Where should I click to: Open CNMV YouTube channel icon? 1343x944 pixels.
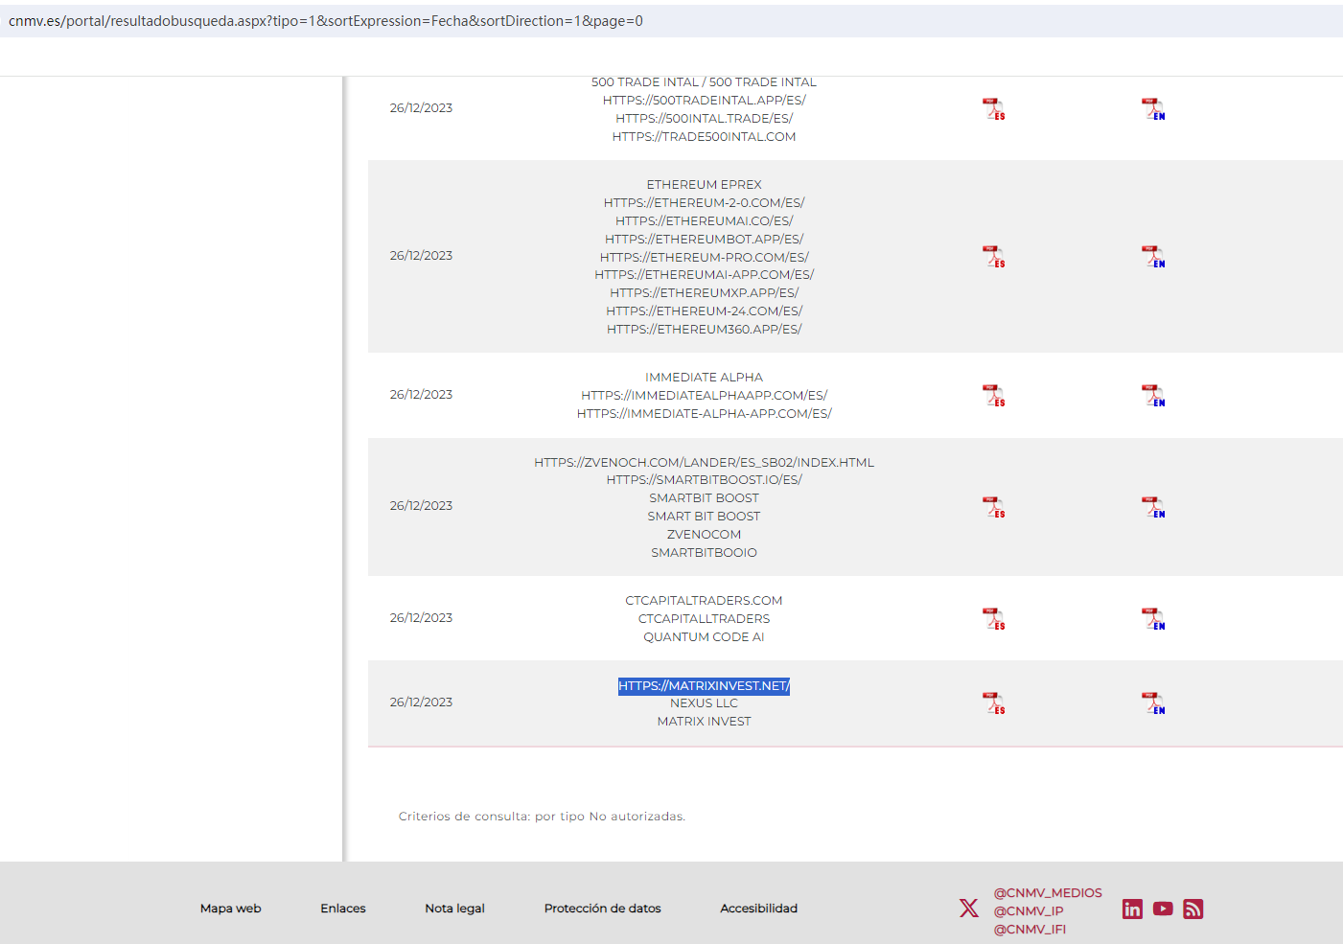(1163, 909)
